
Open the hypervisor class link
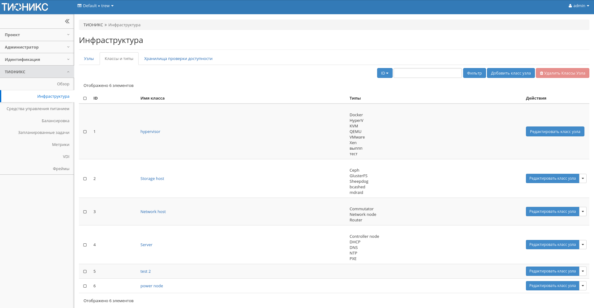pos(150,132)
